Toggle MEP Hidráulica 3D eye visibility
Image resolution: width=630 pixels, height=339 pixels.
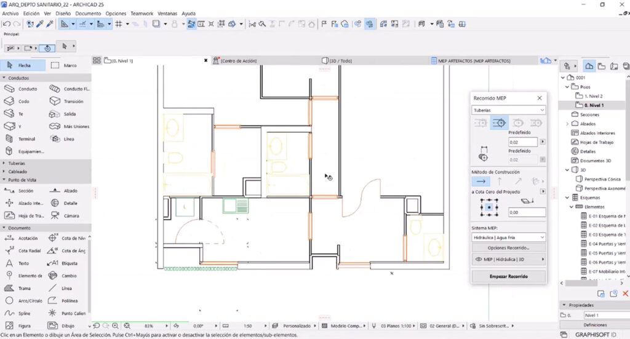tap(478, 260)
